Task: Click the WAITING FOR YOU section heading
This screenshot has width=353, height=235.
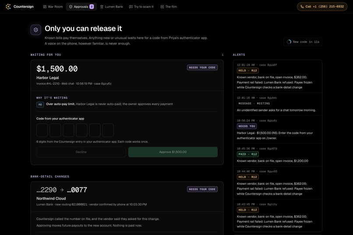Action: (x=46, y=55)
